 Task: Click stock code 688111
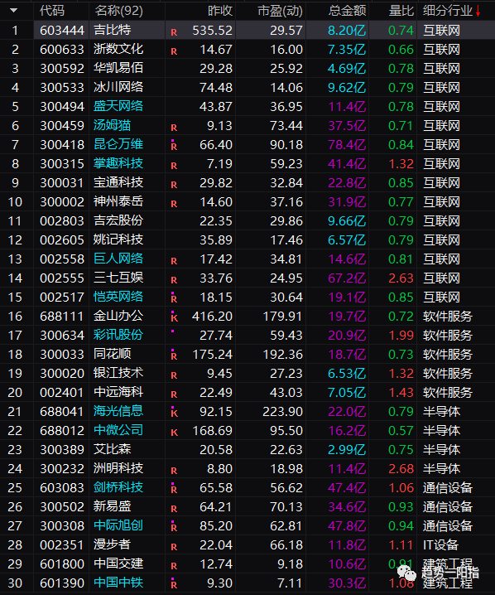point(62,316)
